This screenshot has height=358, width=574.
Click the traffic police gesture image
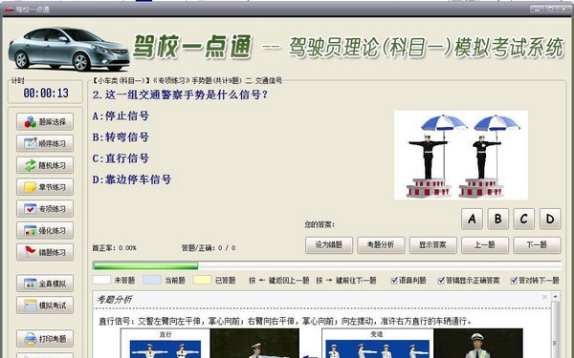click(461, 155)
